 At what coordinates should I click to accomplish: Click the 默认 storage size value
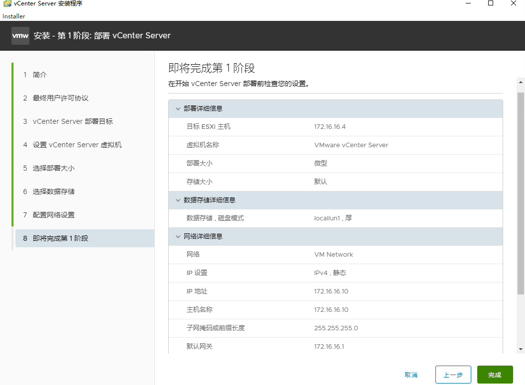pyautogui.click(x=320, y=182)
